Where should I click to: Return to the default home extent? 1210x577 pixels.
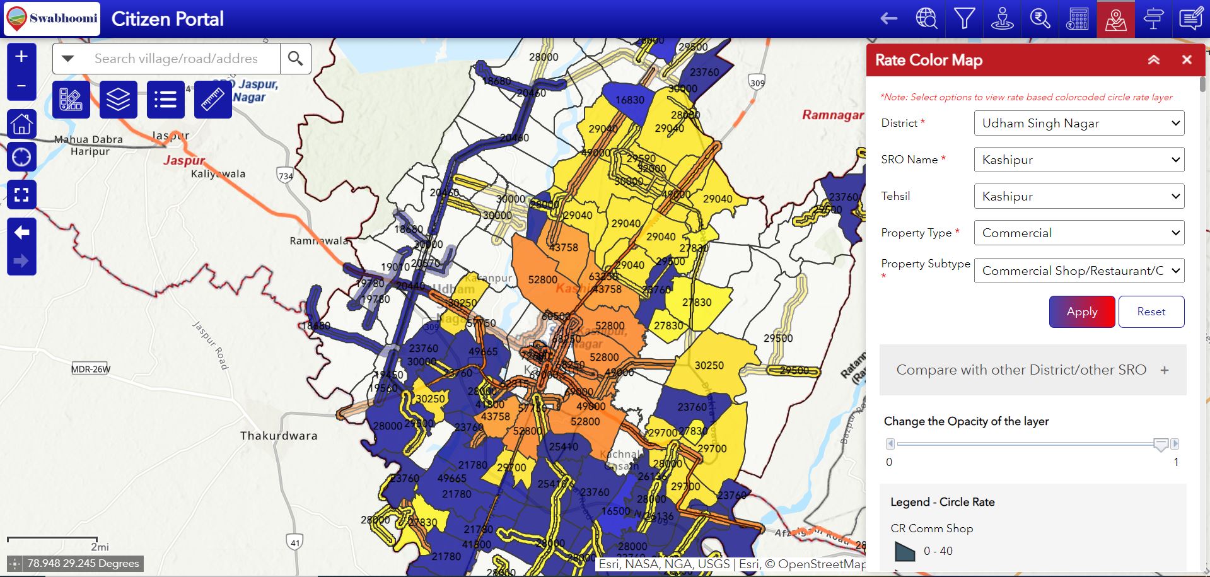pyautogui.click(x=21, y=124)
